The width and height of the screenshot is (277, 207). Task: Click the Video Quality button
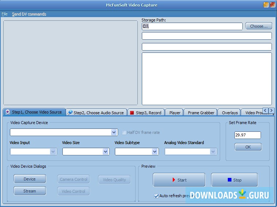tap(114, 180)
